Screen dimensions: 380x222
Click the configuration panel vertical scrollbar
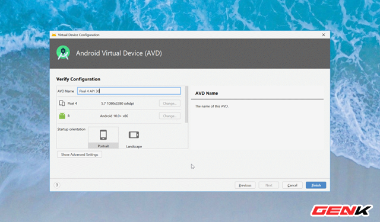(186, 104)
